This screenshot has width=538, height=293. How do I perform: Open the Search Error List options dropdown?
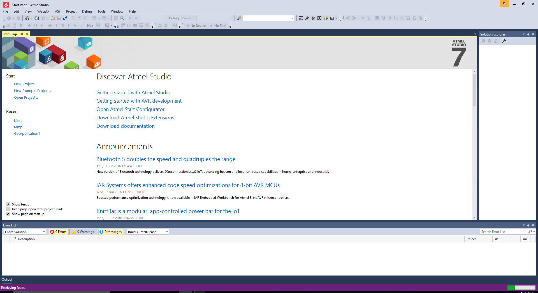534,232
